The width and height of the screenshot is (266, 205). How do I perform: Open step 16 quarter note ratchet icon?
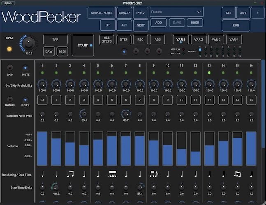coord(252,174)
